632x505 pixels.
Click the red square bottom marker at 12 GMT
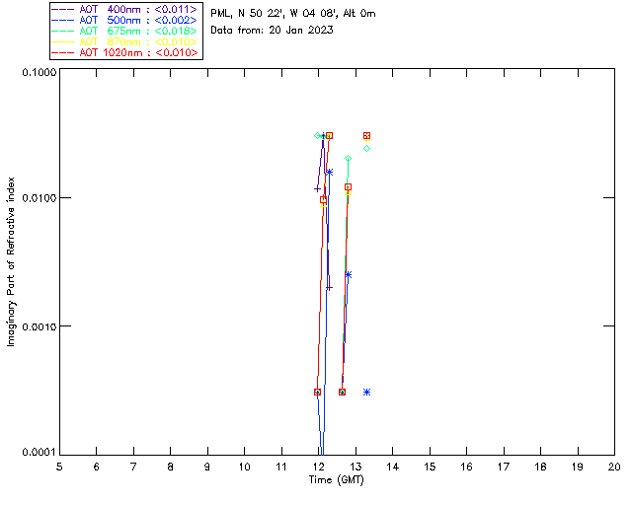[x=317, y=393]
